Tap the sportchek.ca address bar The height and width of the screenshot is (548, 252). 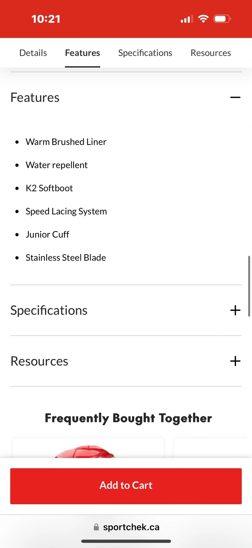tap(131, 527)
